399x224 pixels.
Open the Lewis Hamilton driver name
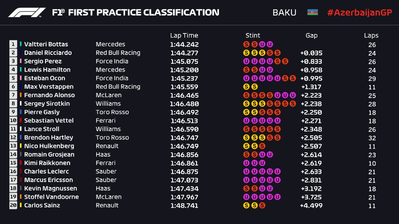pyautogui.click(x=47, y=70)
